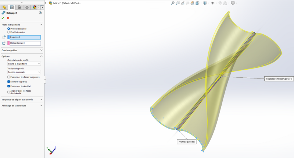The image size is (294, 158).
Task: Open the Torsion de profil dropdown
Action: (24, 72)
